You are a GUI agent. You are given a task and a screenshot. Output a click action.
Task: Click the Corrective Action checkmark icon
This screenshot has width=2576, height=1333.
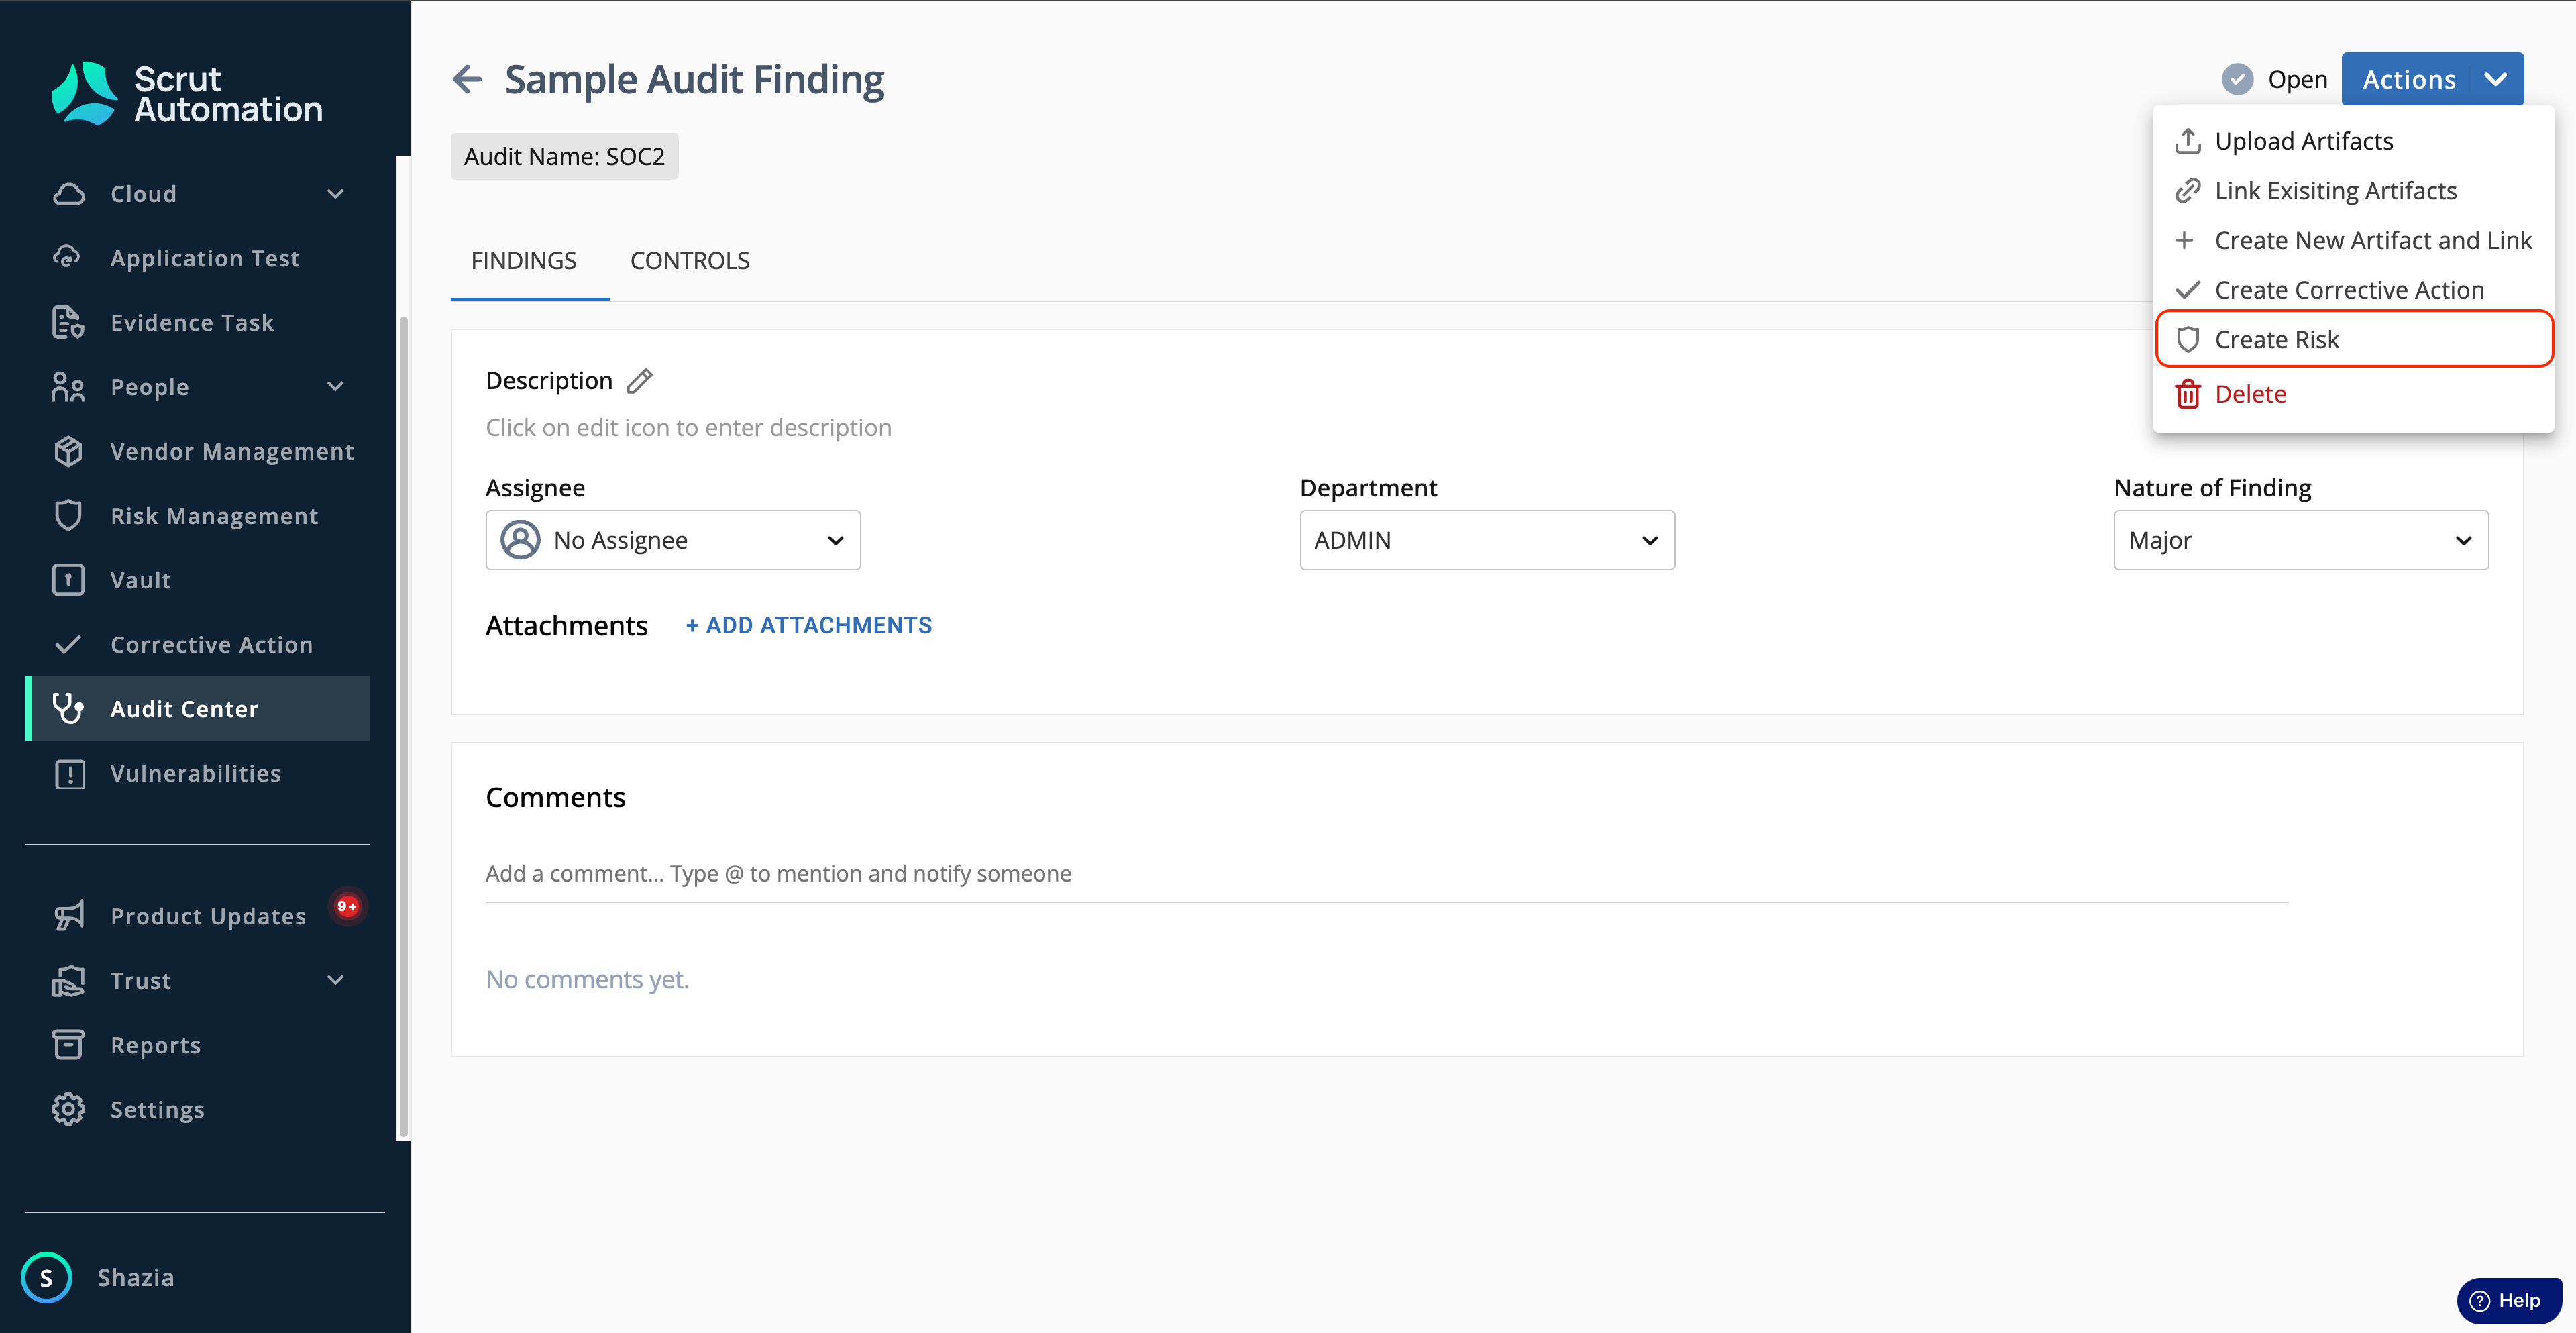pos(68,644)
